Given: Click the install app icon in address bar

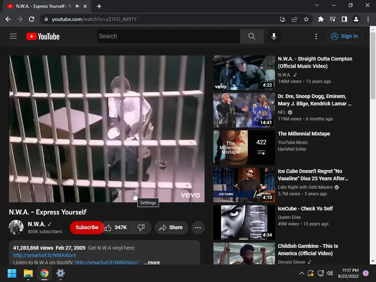Looking at the screenshot, I should [283, 19].
